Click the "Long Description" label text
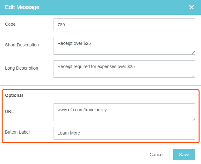The height and width of the screenshot is (164, 201). (x=21, y=68)
